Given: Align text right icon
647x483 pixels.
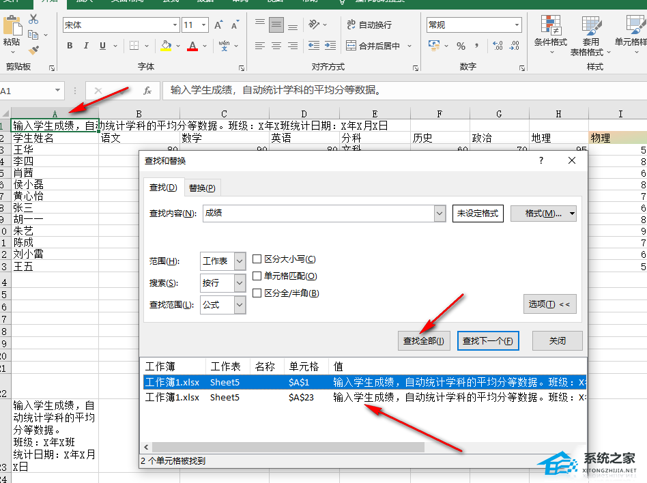Looking at the screenshot, I should (293, 46).
